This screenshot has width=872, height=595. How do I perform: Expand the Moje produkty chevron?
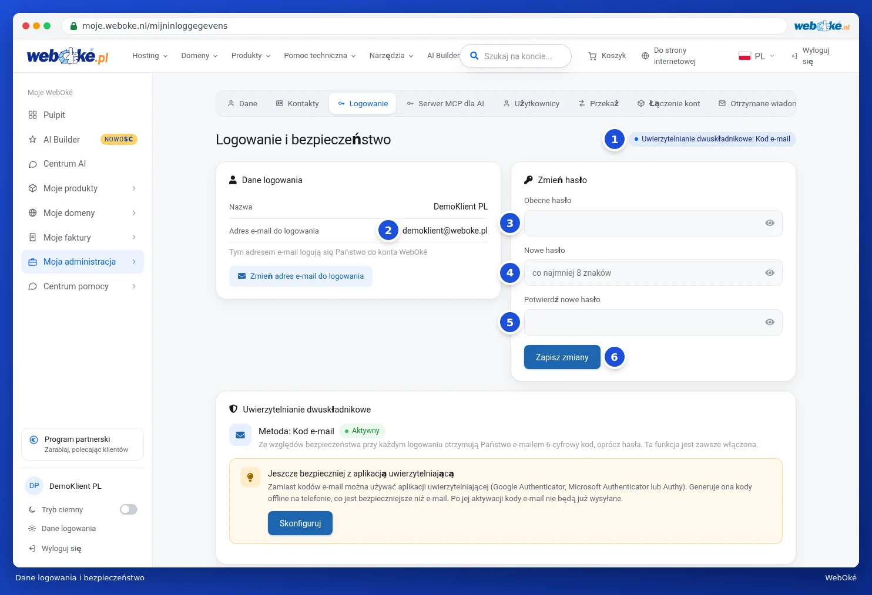[x=134, y=188]
